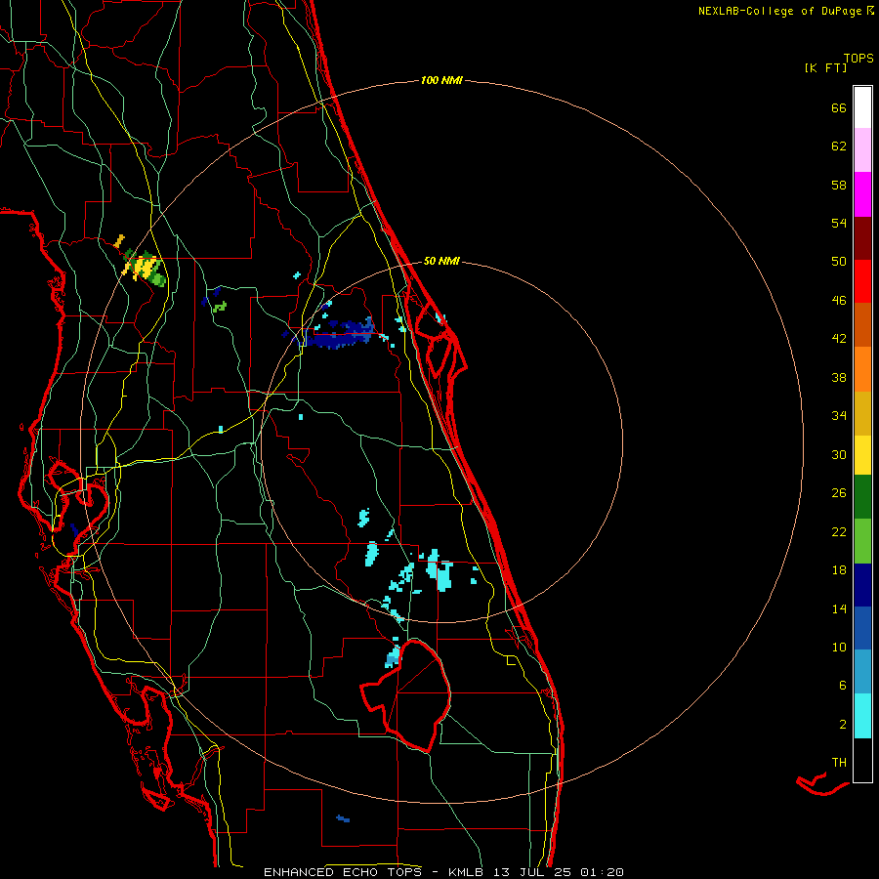
Task: Click the legend value "10"
Action: [839, 648]
